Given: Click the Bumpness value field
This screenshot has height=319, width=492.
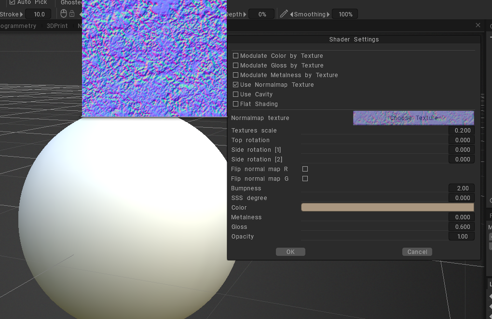Looking at the screenshot, I should (x=462, y=188).
